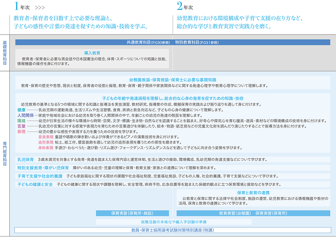Image resolution: width=336 pixels, height=238 pixels.
Task: Click the '人間関係' area label
Action: (x=26, y=115)
